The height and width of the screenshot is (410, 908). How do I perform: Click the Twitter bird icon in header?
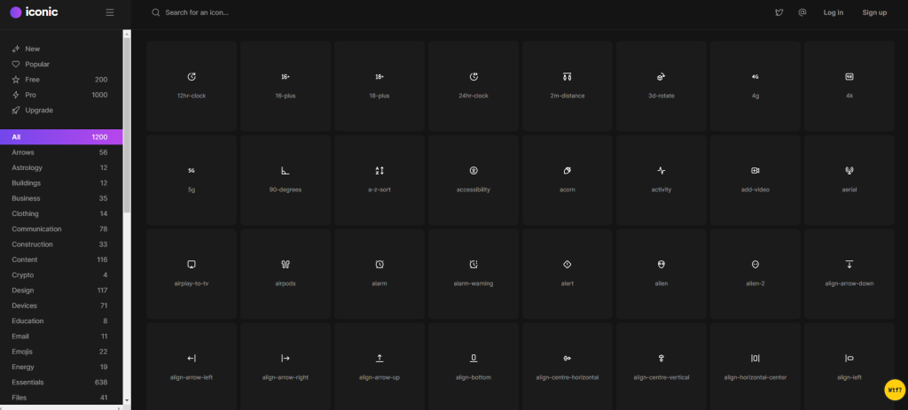click(x=779, y=12)
